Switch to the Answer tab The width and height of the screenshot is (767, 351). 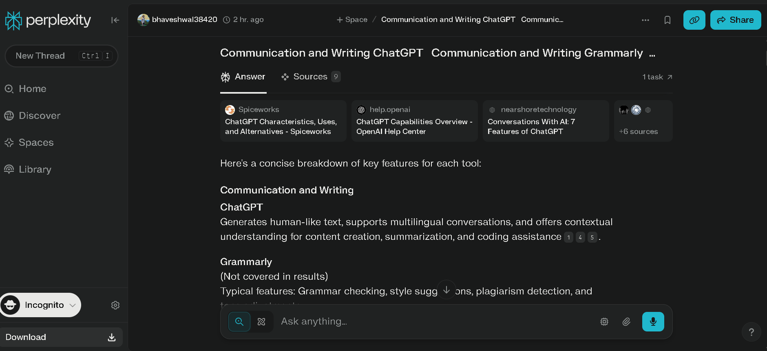[x=243, y=77]
